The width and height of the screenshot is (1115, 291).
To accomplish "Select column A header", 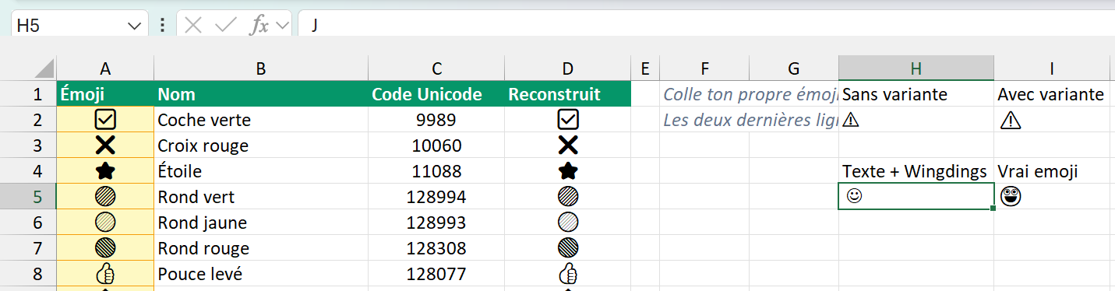I will pyautogui.click(x=105, y=68).
